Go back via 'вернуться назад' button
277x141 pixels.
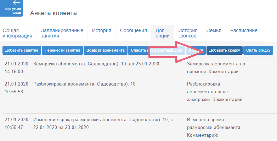tap(11, 8)
